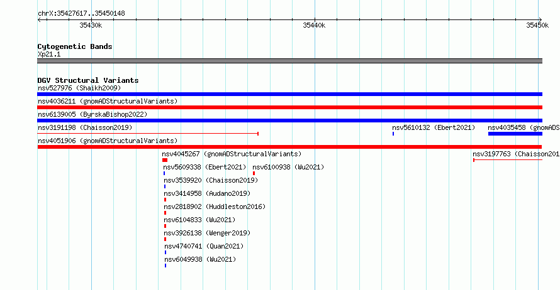
Task: Open the nsv4036211 (gnomADStructuralVariants) label
Action: tap(108, 101)
